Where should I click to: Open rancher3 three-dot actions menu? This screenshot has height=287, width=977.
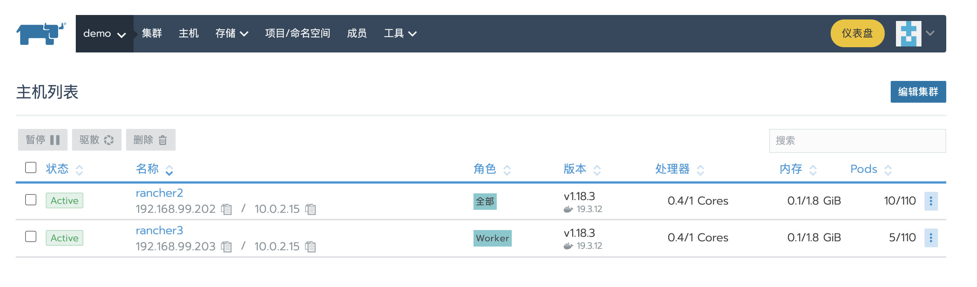pos(930,238)
